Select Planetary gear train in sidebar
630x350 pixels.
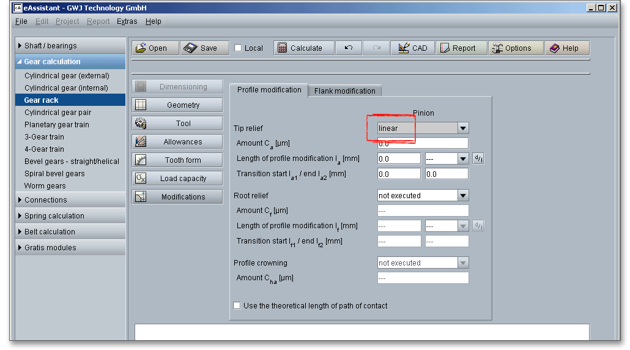[x=57, y=125]
